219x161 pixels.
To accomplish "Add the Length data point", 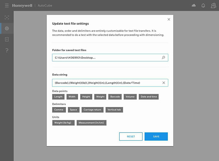I will click(58, 97).
